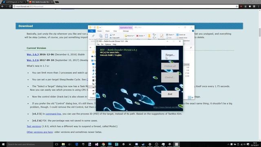Open Action Center notifications icon
The width and height of the screenshot is (261, 147).
click(248, 144)
